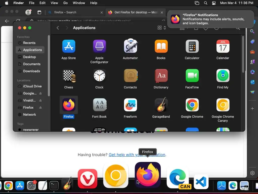Open the Go menu
The image size is (258, 194).
click(66, 3)
